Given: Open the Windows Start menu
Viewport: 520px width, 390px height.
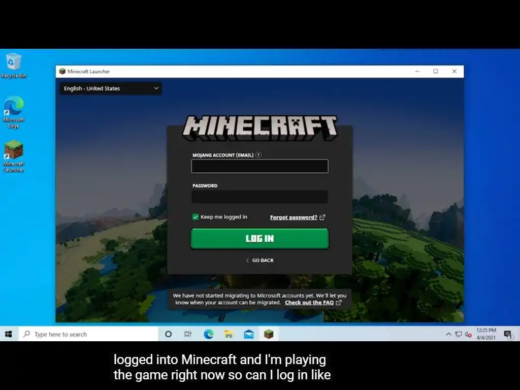Looking at the screenshot, I should [x=9, y=334].
